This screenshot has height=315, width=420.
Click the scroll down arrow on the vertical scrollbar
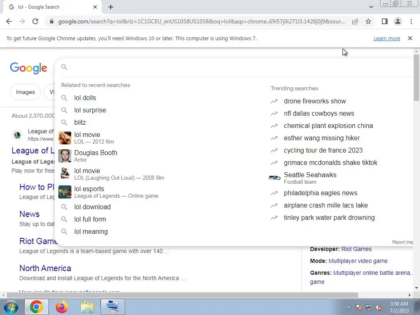click(416, 288)
